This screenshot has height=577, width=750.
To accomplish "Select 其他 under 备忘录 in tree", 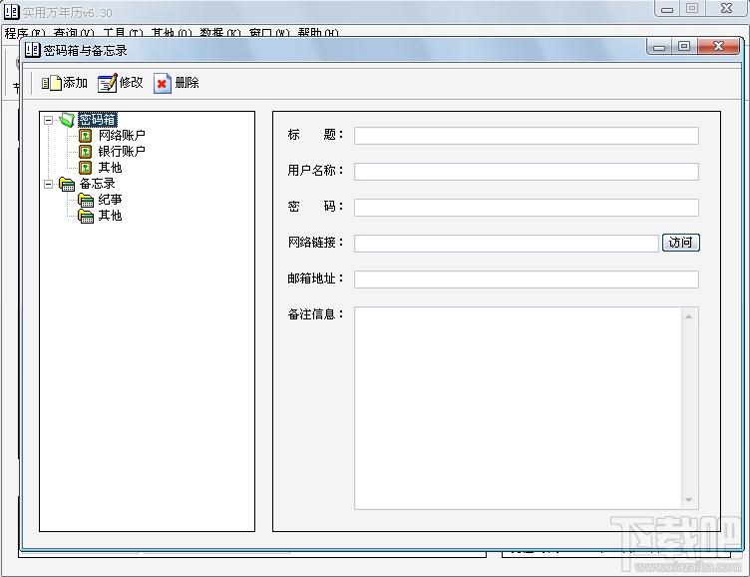I will (110, 216).
